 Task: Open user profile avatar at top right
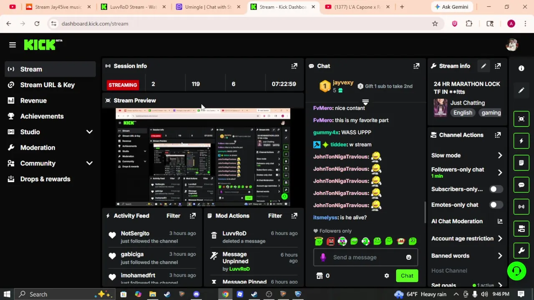512,45
